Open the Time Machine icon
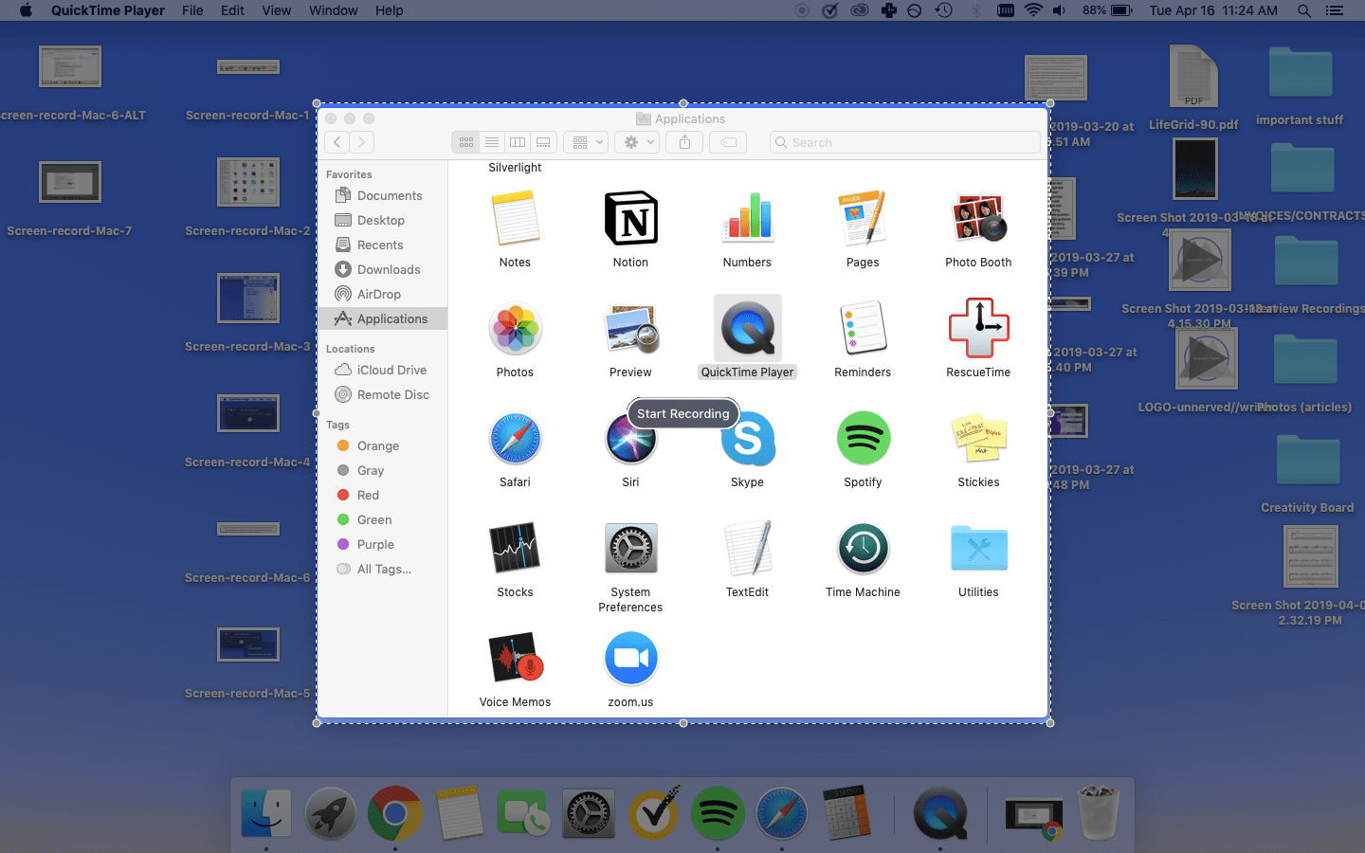Screen dimensions: 1365x853 pyautogui.click(x=863, y=549)
